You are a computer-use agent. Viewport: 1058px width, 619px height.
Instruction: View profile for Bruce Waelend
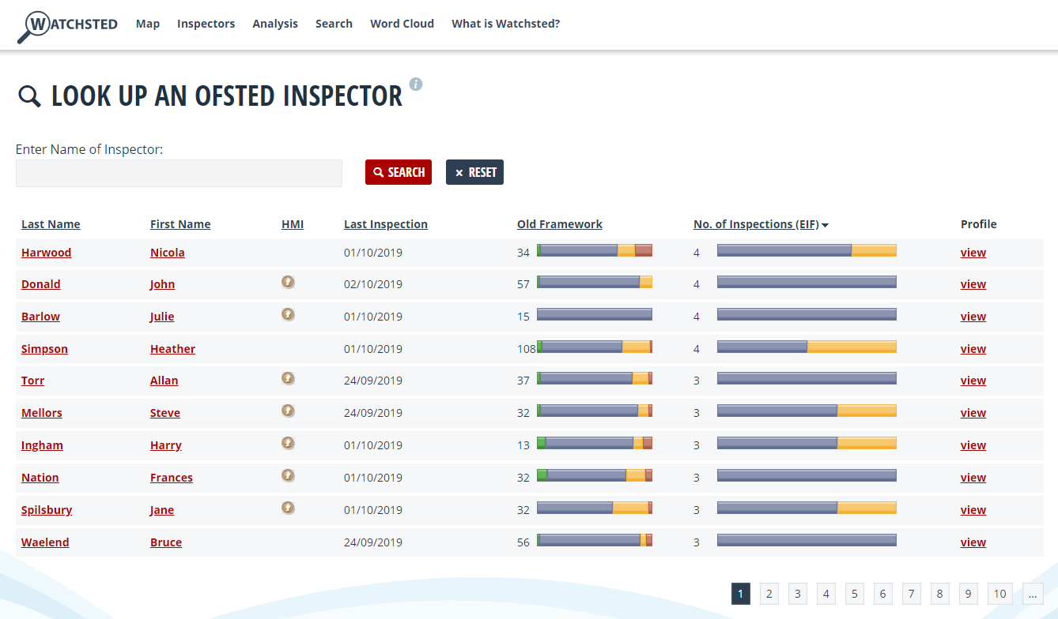[973, 542]
